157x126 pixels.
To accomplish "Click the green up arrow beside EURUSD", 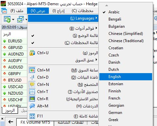I will 5,41.
